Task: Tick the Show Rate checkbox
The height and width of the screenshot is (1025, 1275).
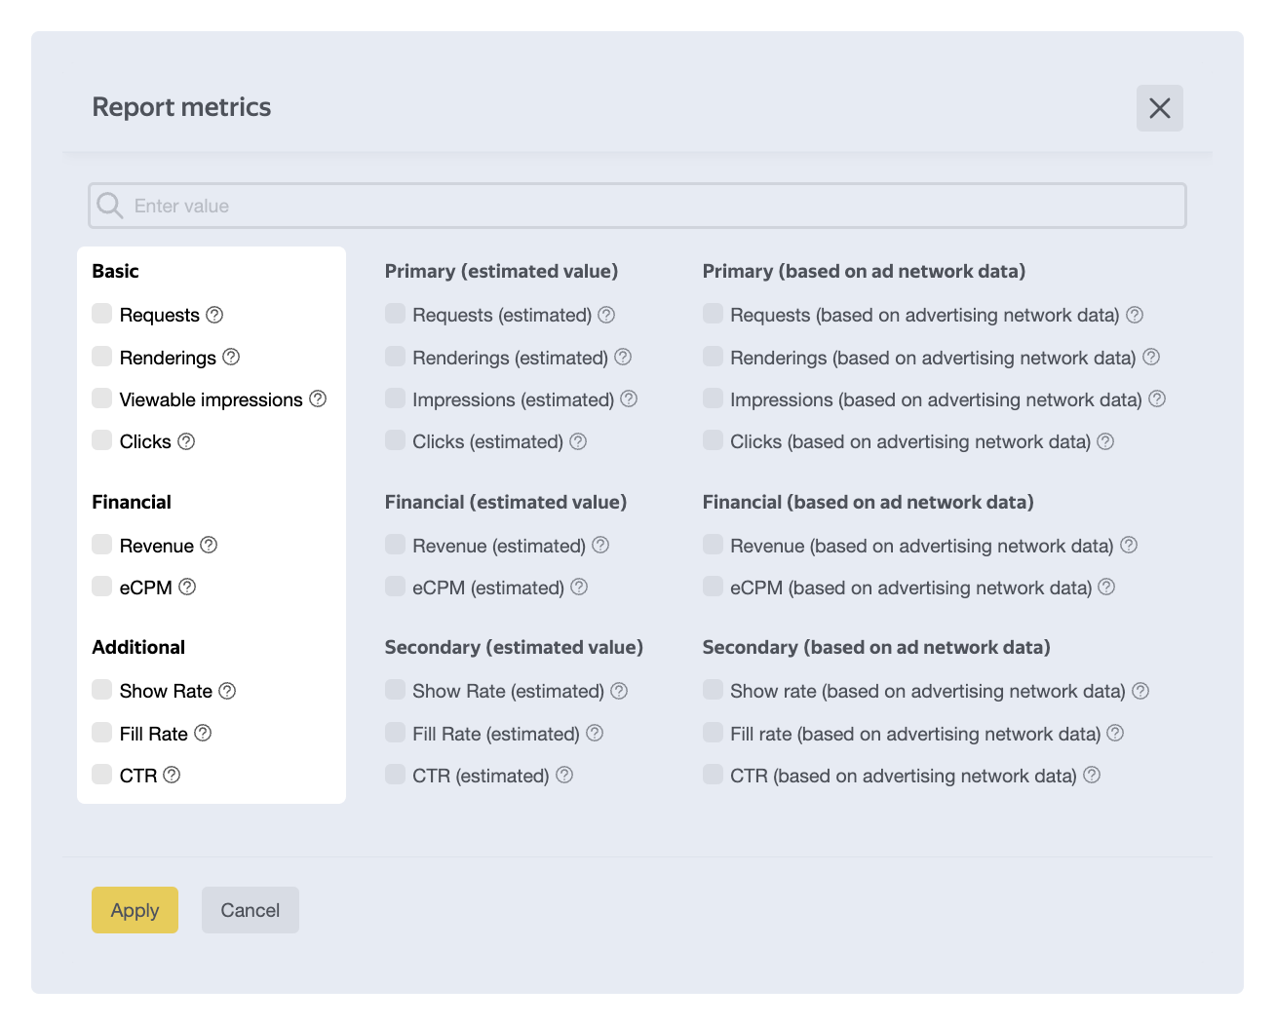Action: (102, 690)
